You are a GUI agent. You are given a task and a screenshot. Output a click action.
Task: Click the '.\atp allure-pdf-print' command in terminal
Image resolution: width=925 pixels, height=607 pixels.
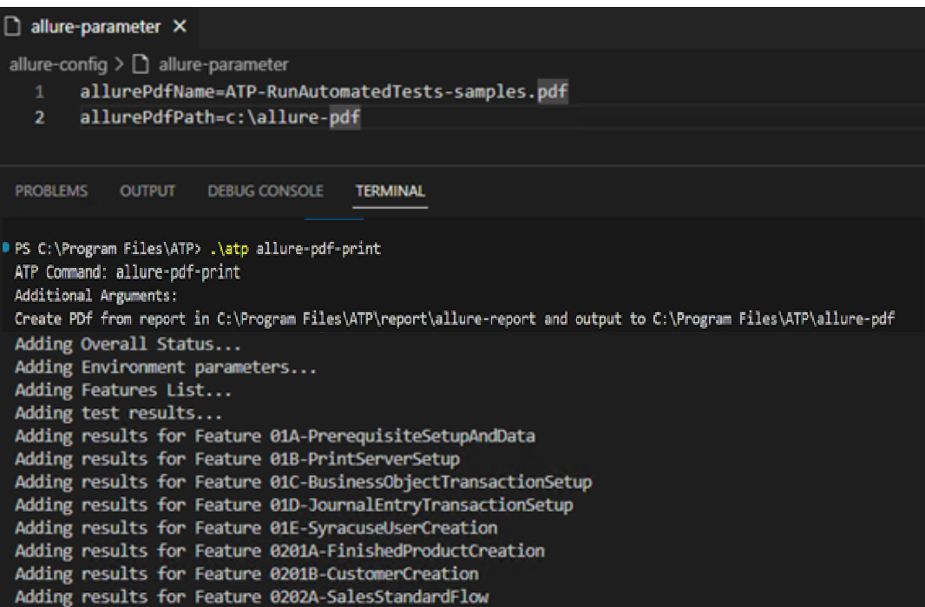click(295, 249)
